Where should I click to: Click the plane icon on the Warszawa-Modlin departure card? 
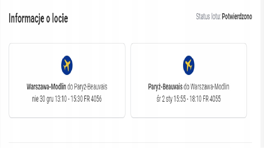point(67,65)
